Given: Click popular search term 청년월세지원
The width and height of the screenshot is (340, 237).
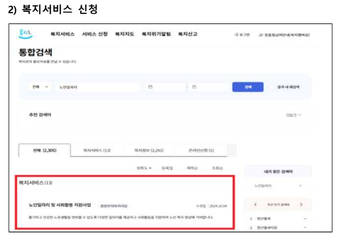Looking at the screenshot, I should click(x=267, y=228).
